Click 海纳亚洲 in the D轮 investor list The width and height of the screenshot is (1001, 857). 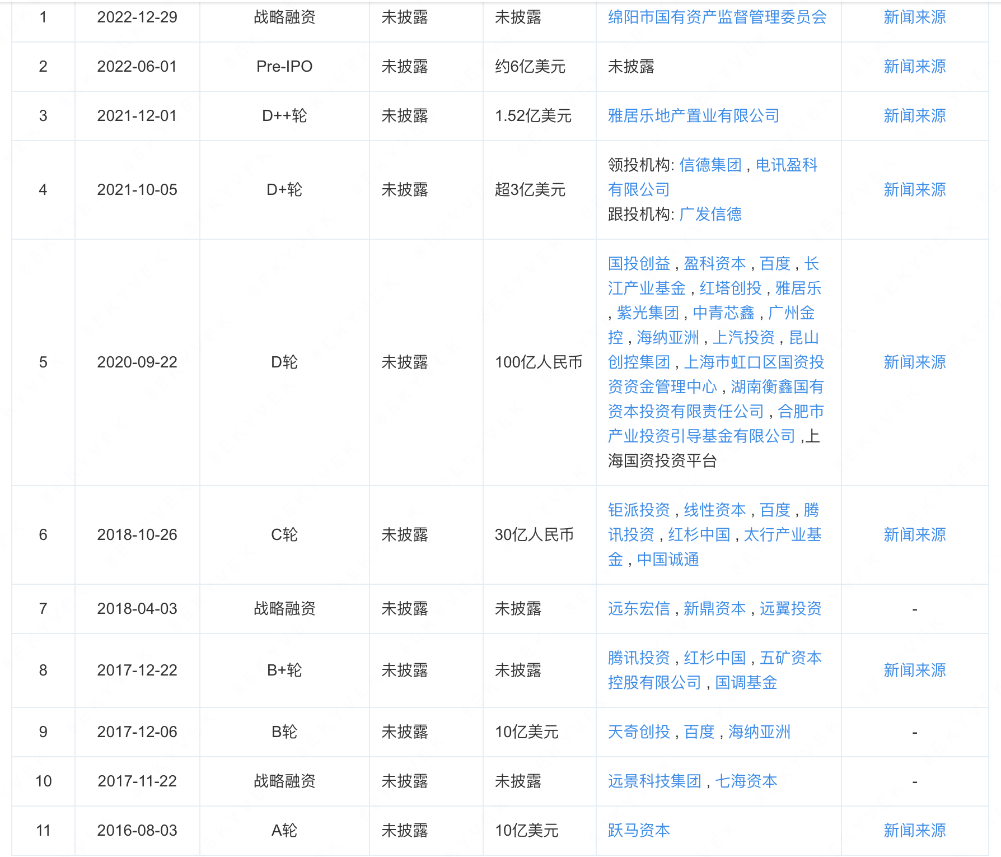(668, 338)
